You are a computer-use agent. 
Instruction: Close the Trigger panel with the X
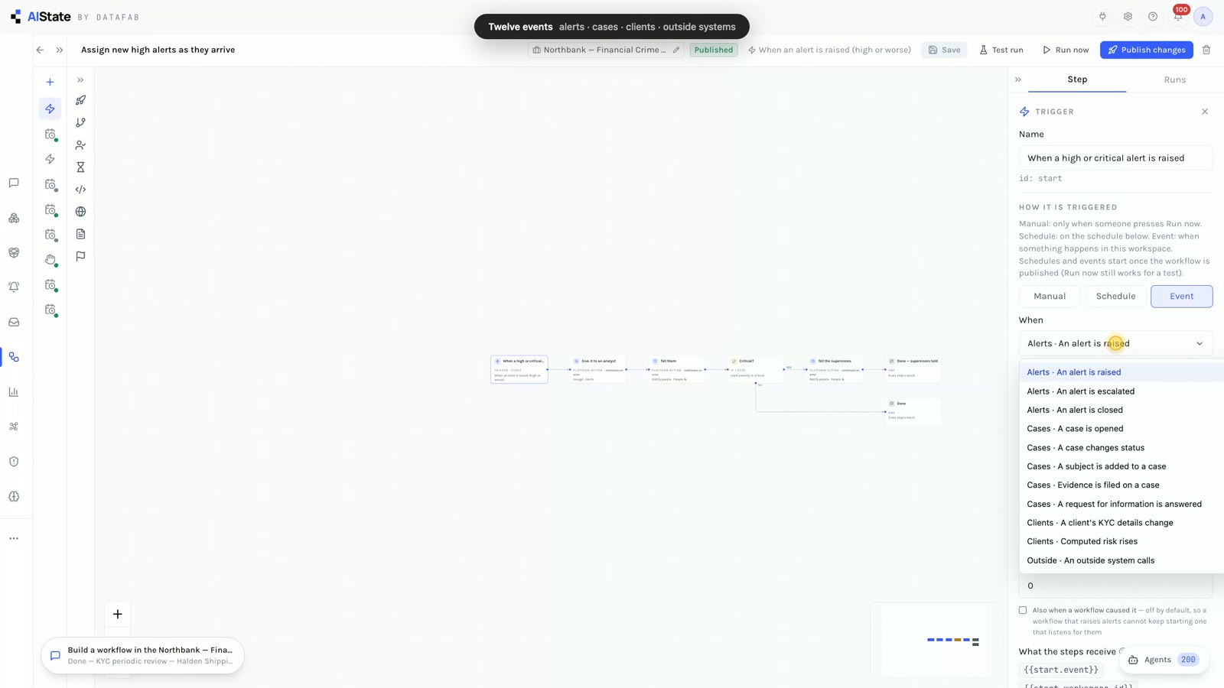[1205, 112]
